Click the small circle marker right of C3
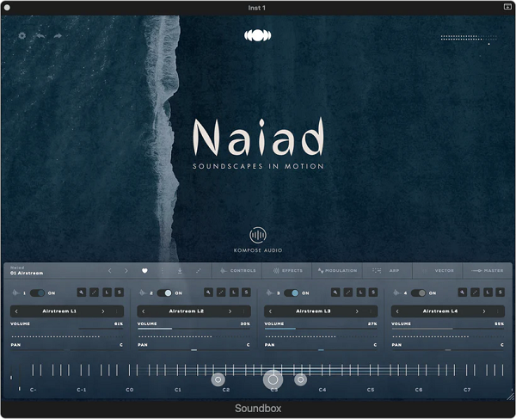This screenshot has width=516, height=419. pos(300,379)
